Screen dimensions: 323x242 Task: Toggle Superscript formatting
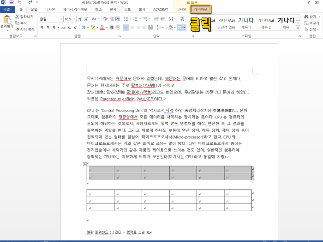click(75, 27)
